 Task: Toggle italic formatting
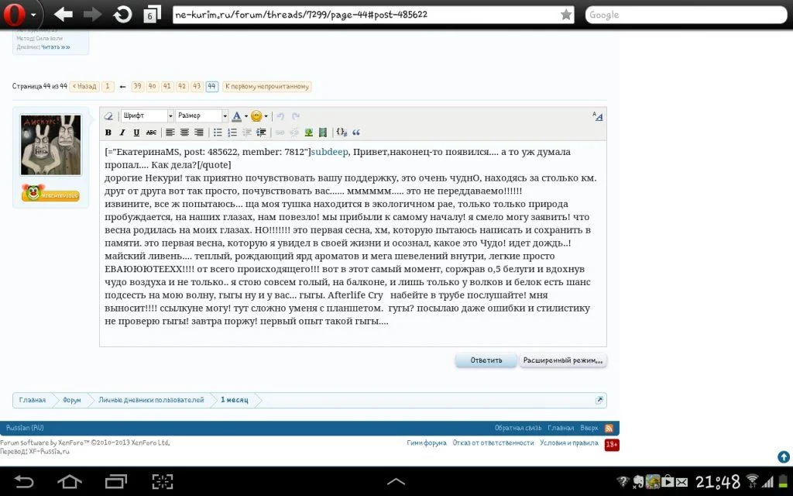[x=122, y=133]
